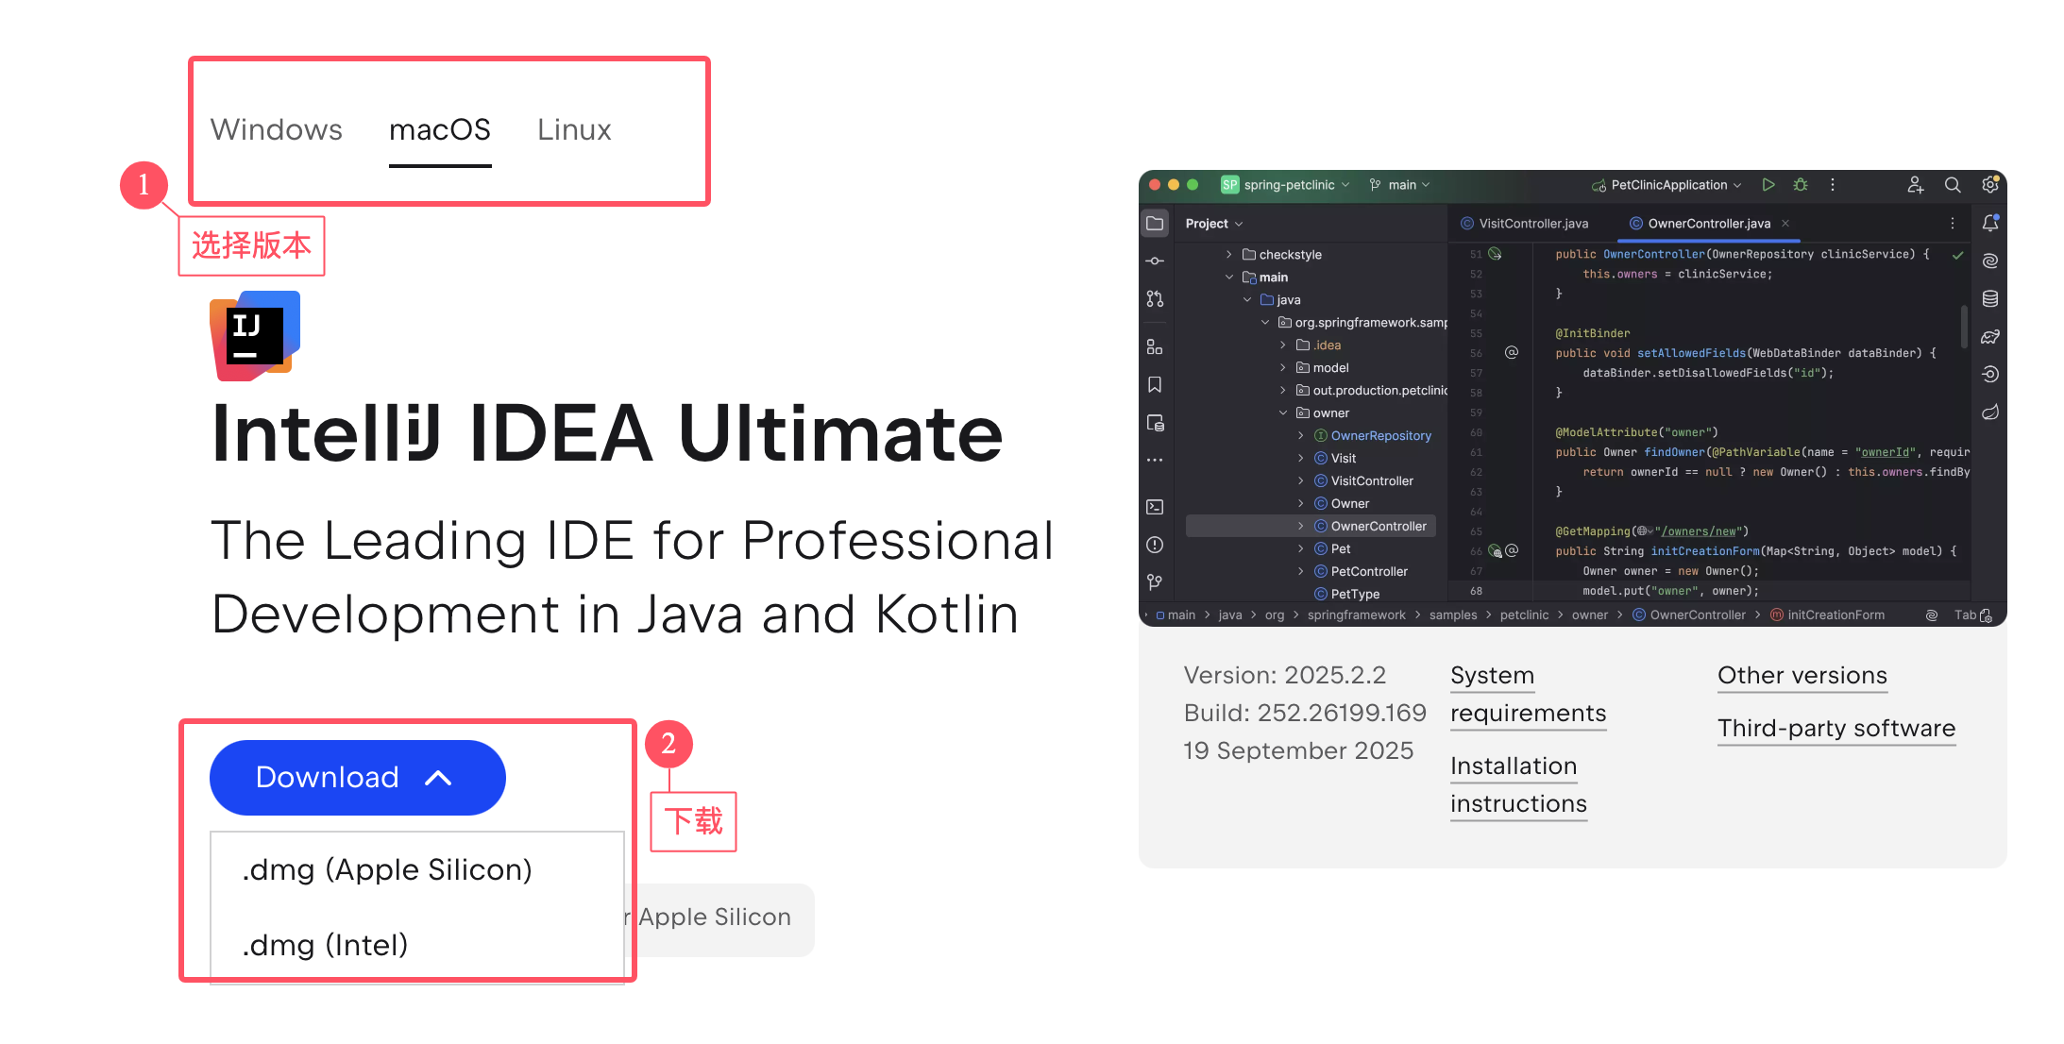This screenshot has height=1044, width=2064.
Task: Click the petclinic breadcrumb in status bar
Action: pyautogui.click(x=1524, y=615)
